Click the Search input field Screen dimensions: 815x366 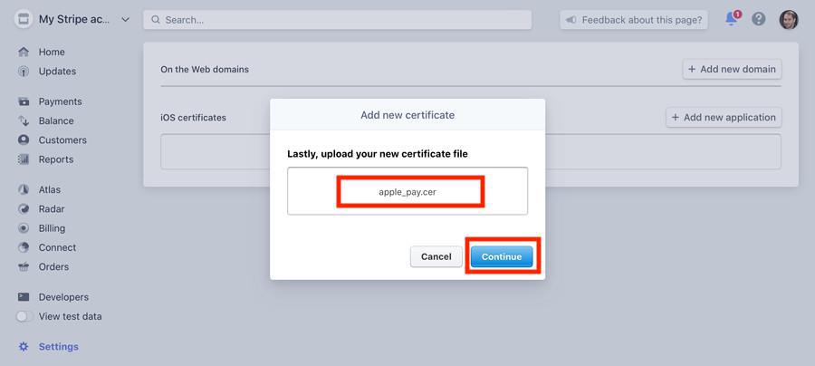coord(337,19)
